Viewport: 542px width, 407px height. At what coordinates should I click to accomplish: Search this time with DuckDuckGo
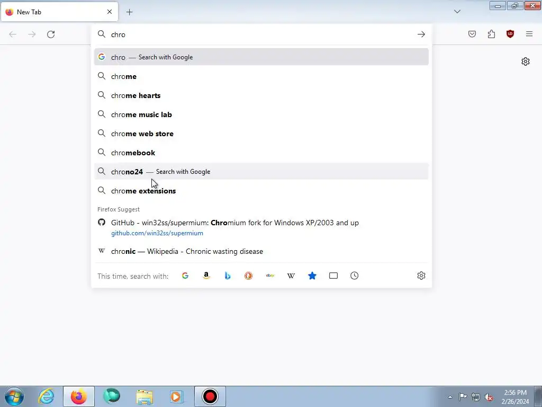click(x=249, y=276)
